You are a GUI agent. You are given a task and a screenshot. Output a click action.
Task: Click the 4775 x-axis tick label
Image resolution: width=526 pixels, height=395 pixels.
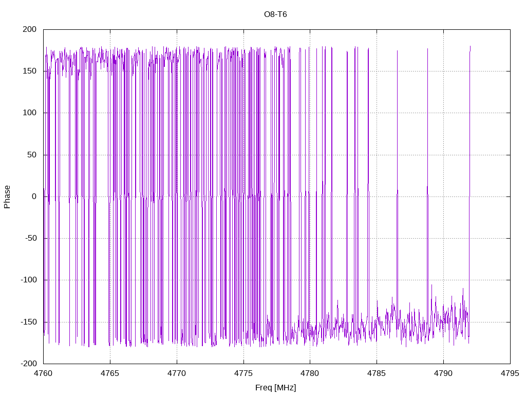tap(243, 373)
